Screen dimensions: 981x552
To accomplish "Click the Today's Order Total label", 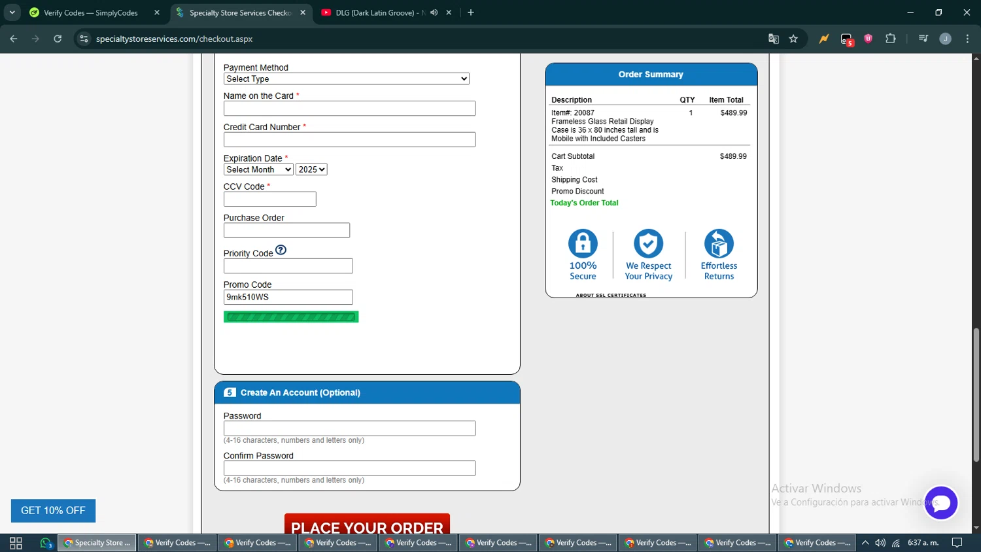I will pyautogui.click(x=584, y=203).
